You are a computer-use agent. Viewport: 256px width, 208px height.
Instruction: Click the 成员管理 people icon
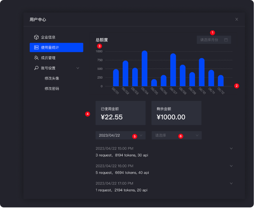pyautogui.click(x=36, y=58)
